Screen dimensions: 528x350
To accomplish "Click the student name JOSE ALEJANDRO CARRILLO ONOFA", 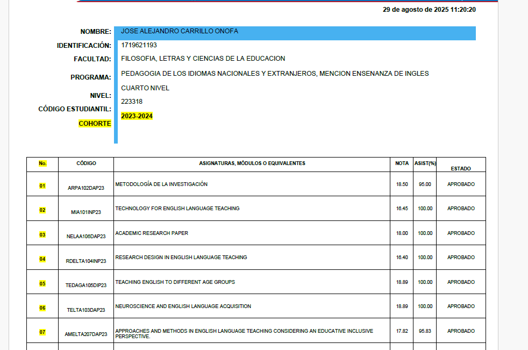I will point(180,31).
